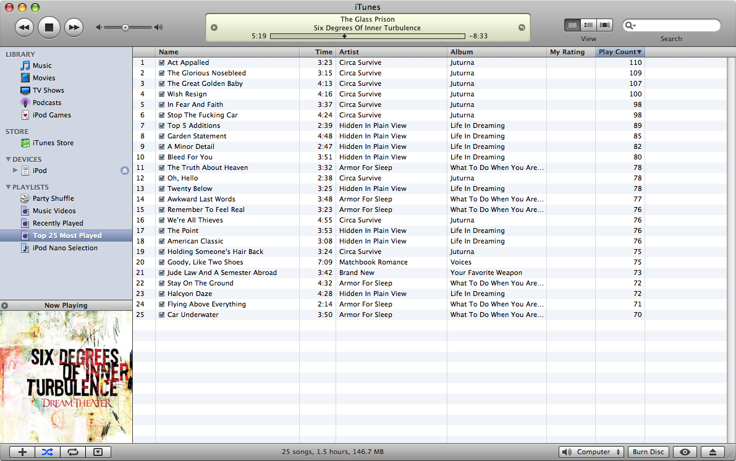Switch to grouped album view
This screenshot has width=736, height=461.
click(588, 25)
